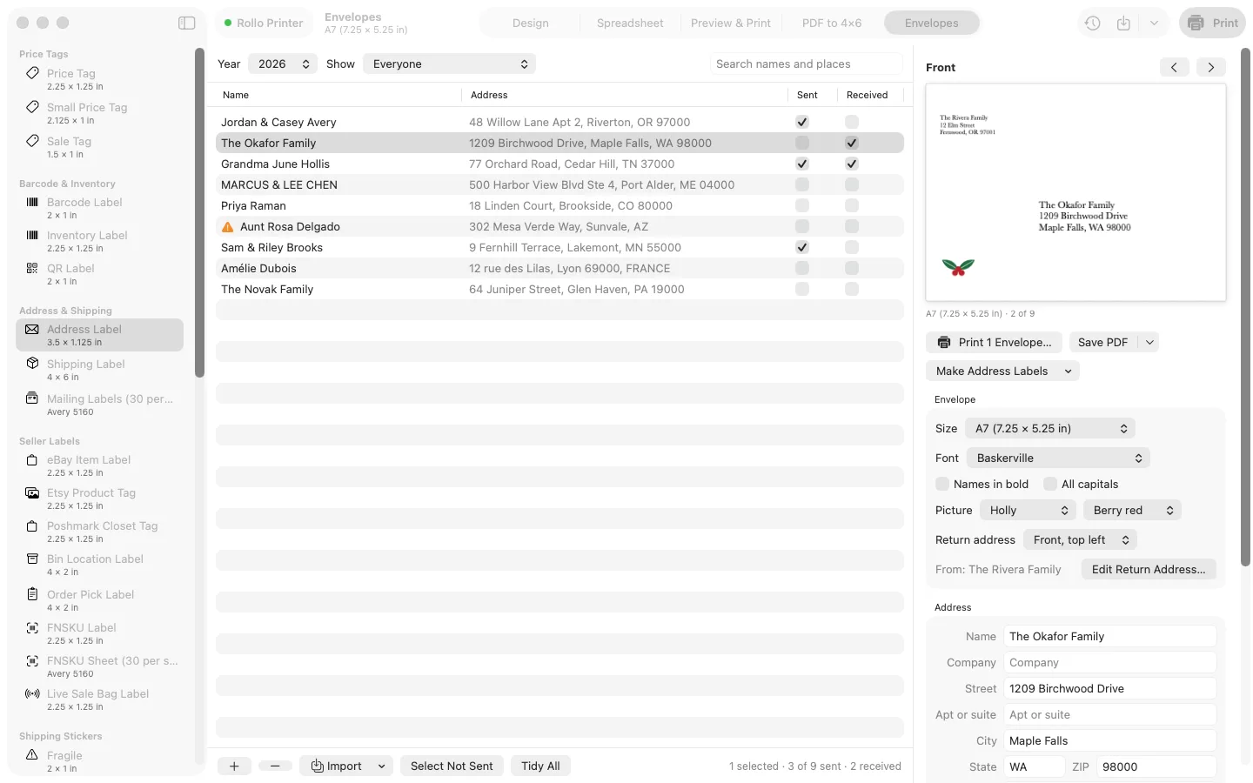This screenshot has height=783, width=1253.
Task: Click the Print 1 Envelope button
Action: click(995, 342)
